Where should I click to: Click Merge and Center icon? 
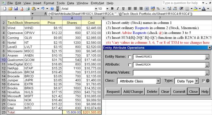click(146, 9)
